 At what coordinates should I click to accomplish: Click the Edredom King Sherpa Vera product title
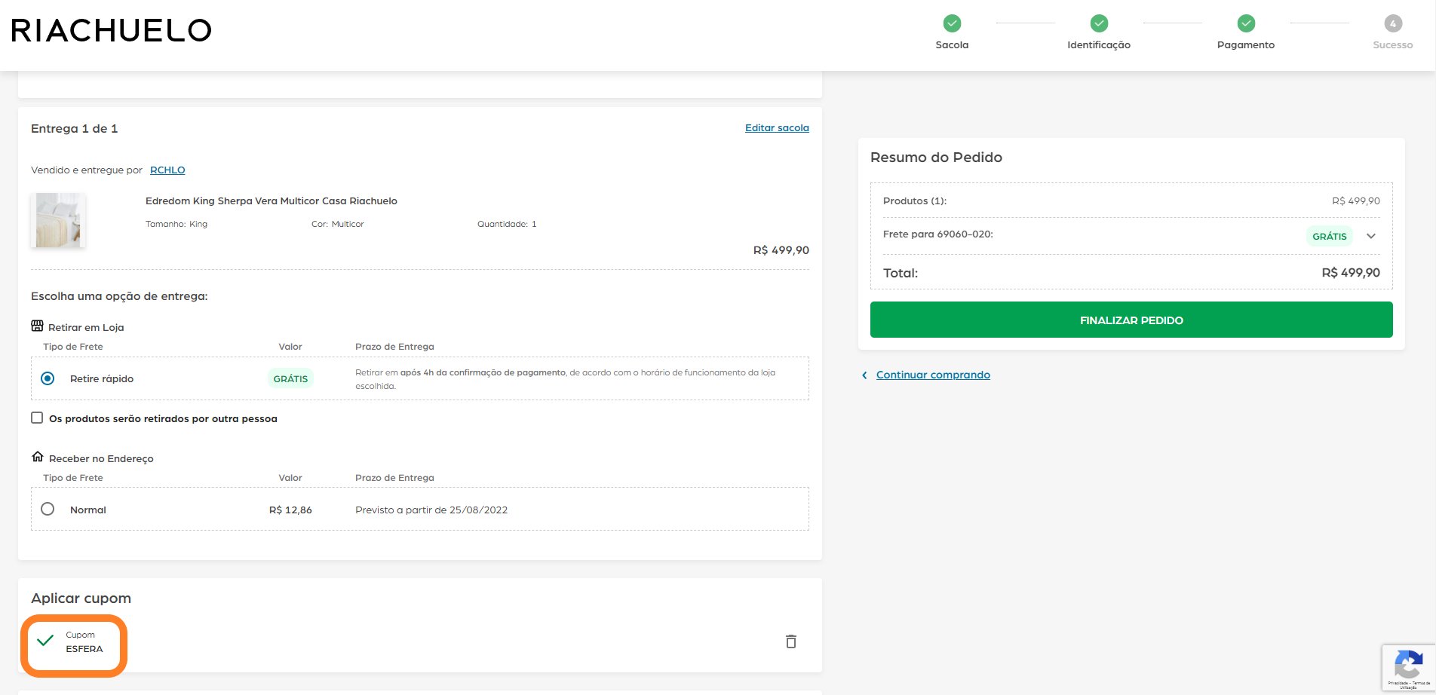coord(272,201)
